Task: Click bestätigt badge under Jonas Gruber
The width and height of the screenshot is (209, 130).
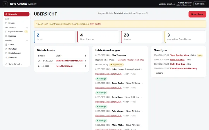Action: (x=101, y=93)
